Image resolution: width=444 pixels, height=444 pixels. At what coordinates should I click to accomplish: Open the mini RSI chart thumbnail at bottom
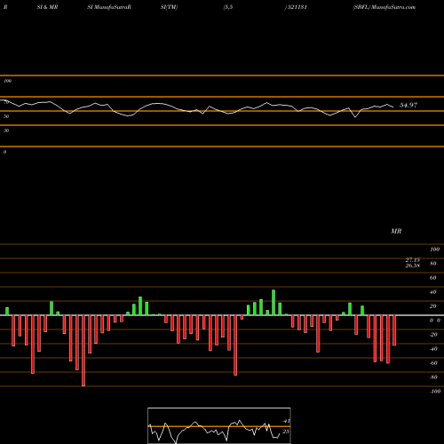click(219, 425)
